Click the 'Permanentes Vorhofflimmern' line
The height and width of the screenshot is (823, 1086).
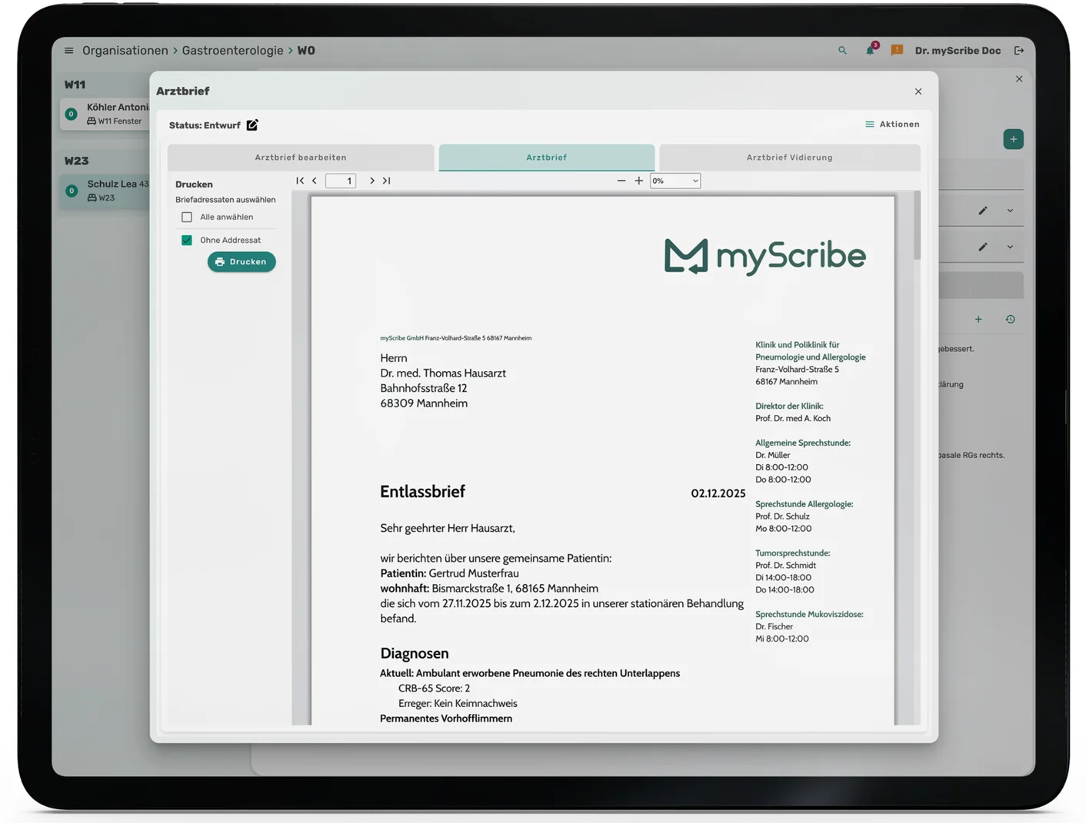pyautogui.click(x=446, y=718)
